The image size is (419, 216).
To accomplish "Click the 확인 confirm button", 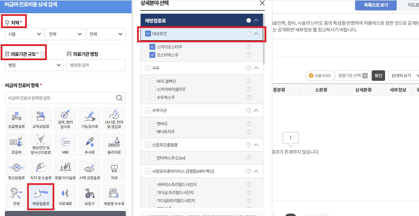I will [x=378, y=75].
